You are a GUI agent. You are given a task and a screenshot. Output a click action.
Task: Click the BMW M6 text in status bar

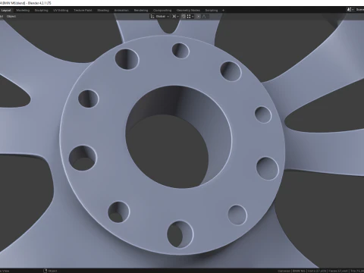click(x=299, y=271)
